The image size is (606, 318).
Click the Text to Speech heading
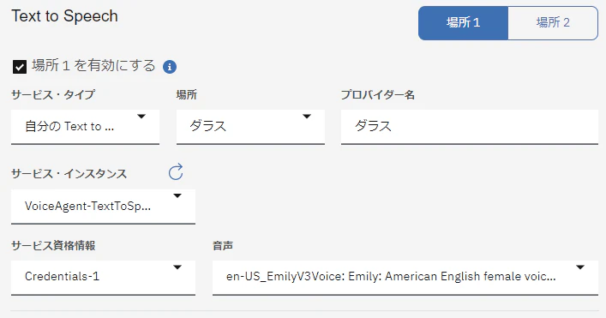click(x=64, y=16)
